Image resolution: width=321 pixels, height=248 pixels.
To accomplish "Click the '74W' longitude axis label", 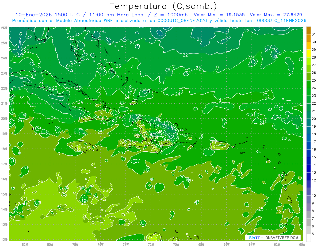I will pos(126,244).
